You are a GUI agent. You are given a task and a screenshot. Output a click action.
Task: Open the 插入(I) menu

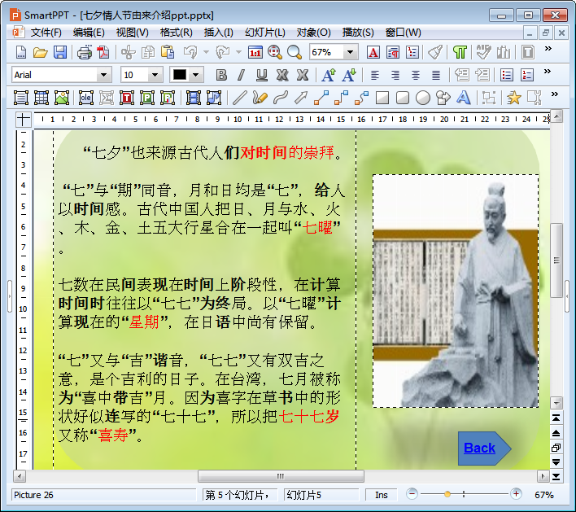[219, 33]
